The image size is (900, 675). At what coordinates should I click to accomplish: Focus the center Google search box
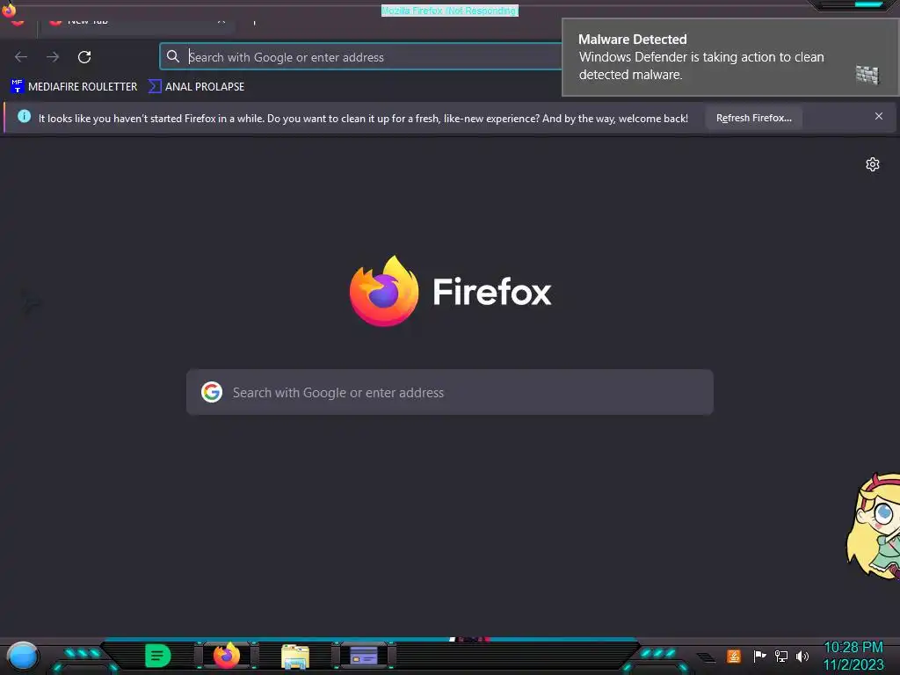[449, 392]
